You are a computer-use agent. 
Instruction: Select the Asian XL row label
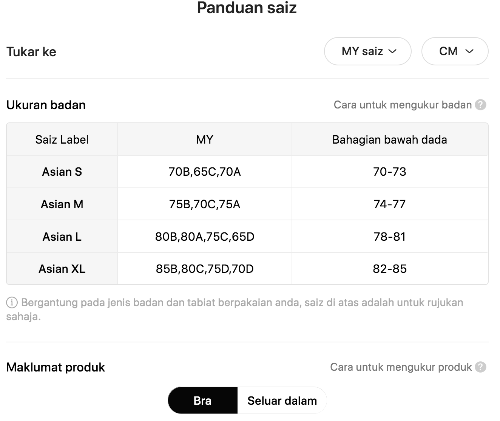pyautogui.click(x=62, y=269)
